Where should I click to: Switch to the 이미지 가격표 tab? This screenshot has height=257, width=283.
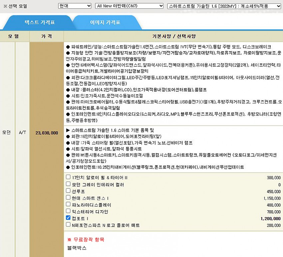click(x=105, y=23)
